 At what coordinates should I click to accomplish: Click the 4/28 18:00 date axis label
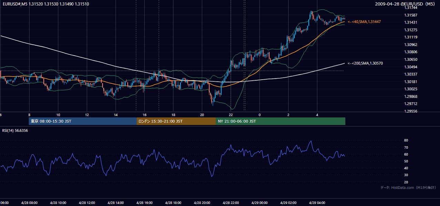click(173, 203)
